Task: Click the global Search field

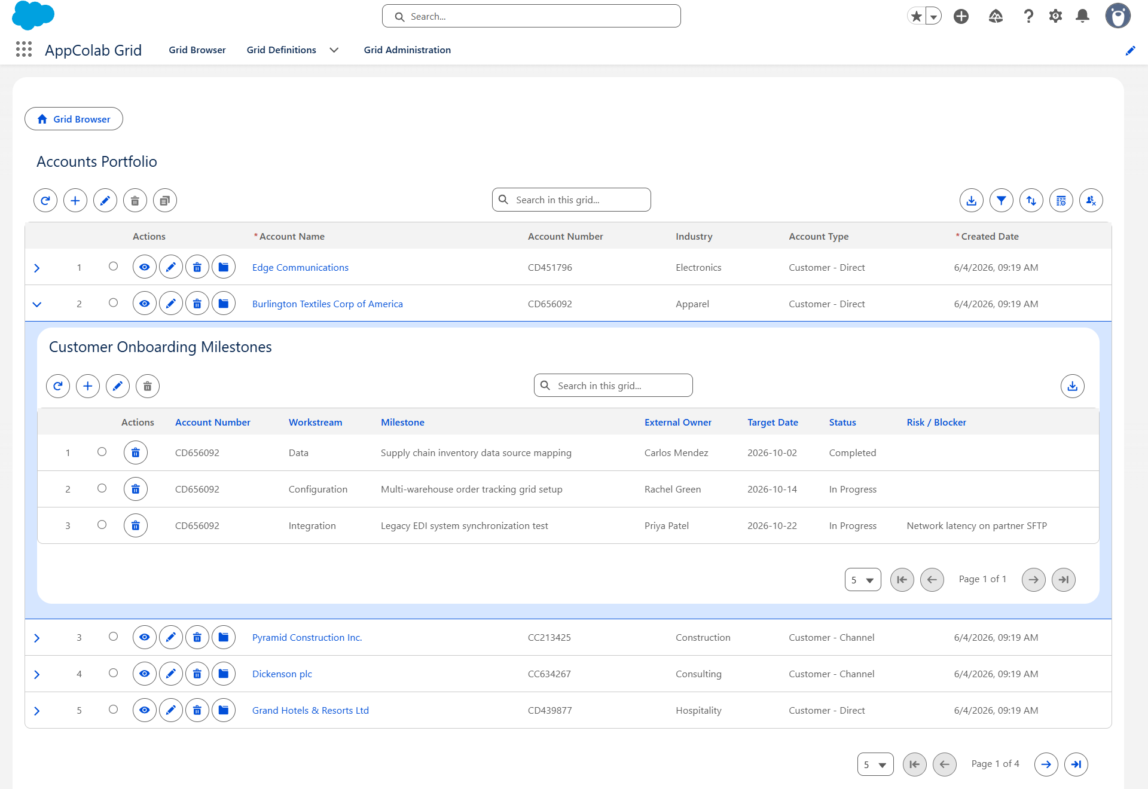Action: [x=532, y=16]
